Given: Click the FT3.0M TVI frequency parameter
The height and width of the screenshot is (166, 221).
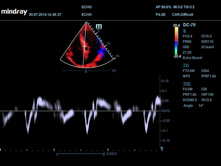Looking at the screenshot, I should point(189,71).
